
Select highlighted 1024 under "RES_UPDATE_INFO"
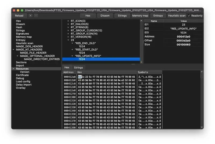click(101, 59)
